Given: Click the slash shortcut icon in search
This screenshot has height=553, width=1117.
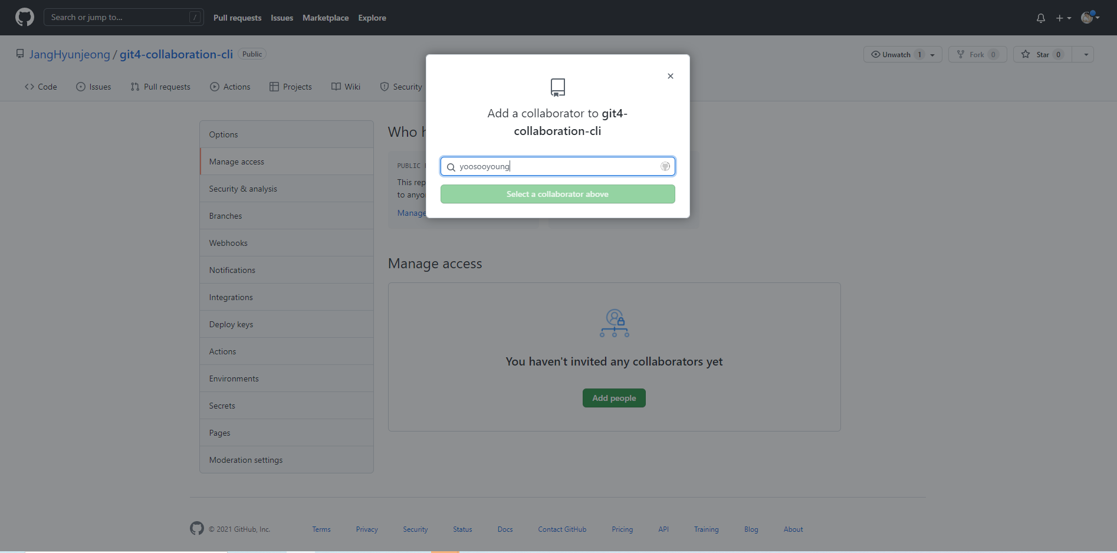Looking at the screenshot, I should click(195, 17).
